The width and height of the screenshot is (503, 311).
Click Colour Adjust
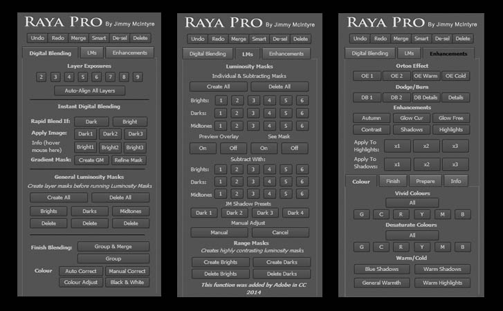(81, 282)
